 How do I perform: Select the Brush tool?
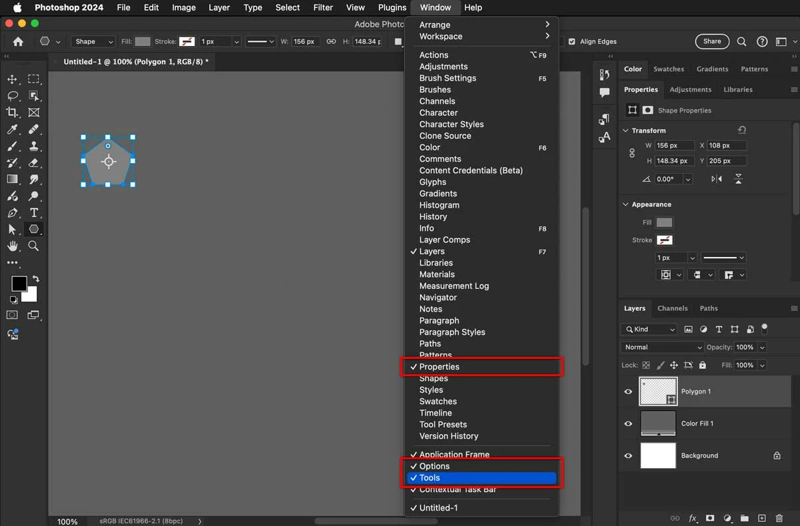(x=12, y=146)
